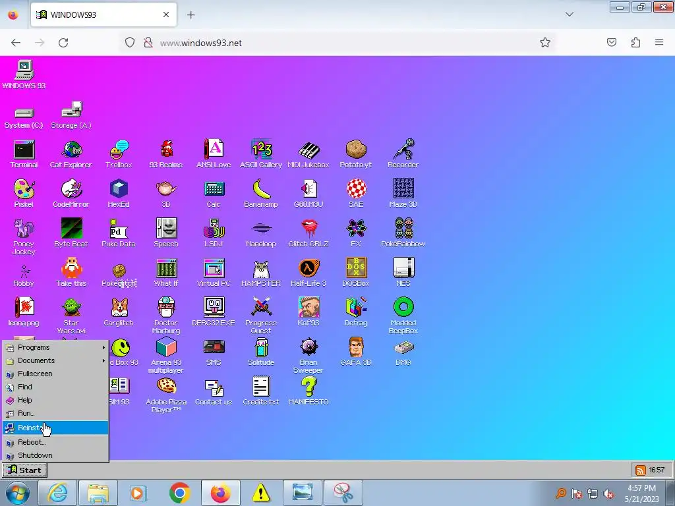Launch Cat Explorer from the desktop
The height and width of the screenshot is (506, 675).
tap(71, 154)
